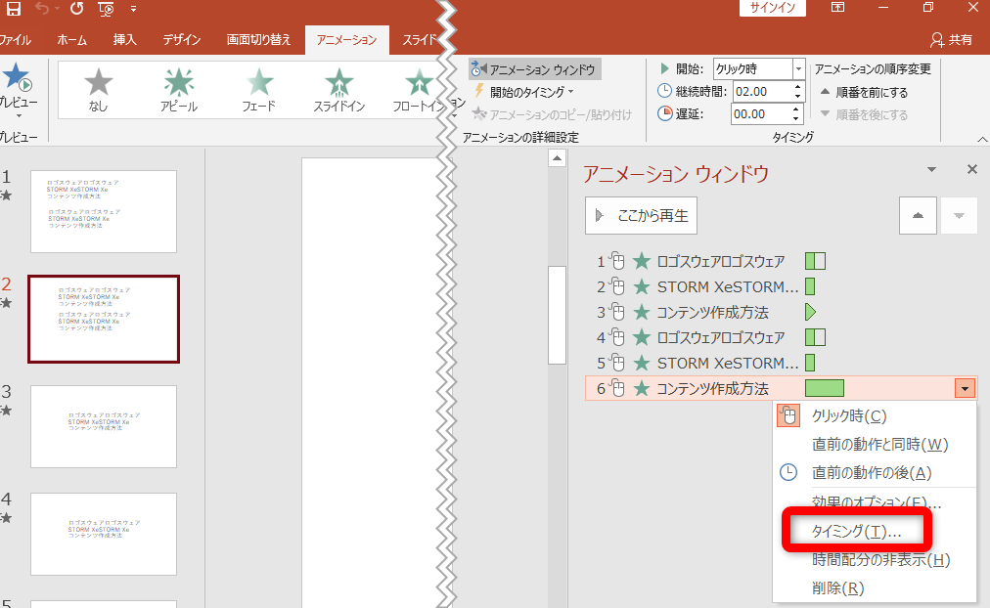Toggle the Animation Window (アニメーション ウィンドウ) button
Viewport: 990px width, 608px height.
tap(532, 69)
